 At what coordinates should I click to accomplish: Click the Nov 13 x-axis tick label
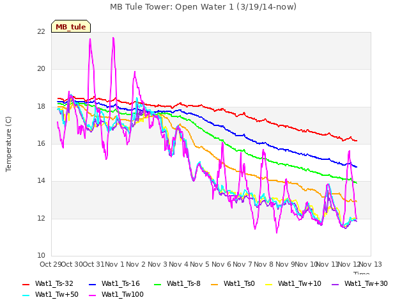coord(371,264)
